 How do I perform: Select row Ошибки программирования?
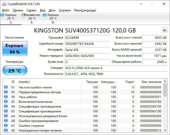point(83,121)
